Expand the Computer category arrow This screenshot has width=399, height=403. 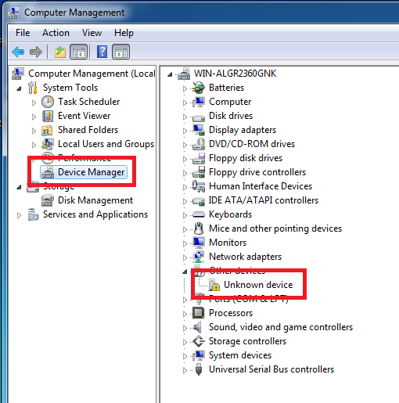pyautogui.click(x=185, y=103)
